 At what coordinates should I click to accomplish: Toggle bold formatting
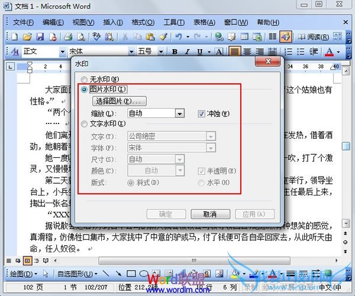(175, 52)
